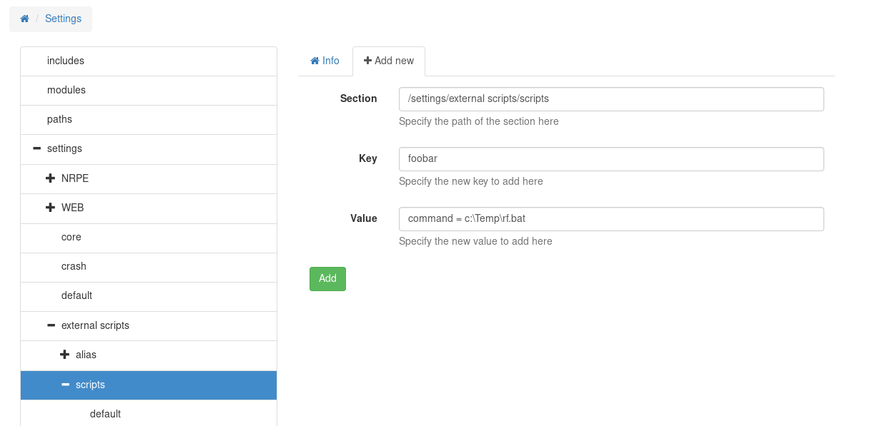Open Settings breadcrumb link
This screenshot has height=426, width=885.
(63, 19)
